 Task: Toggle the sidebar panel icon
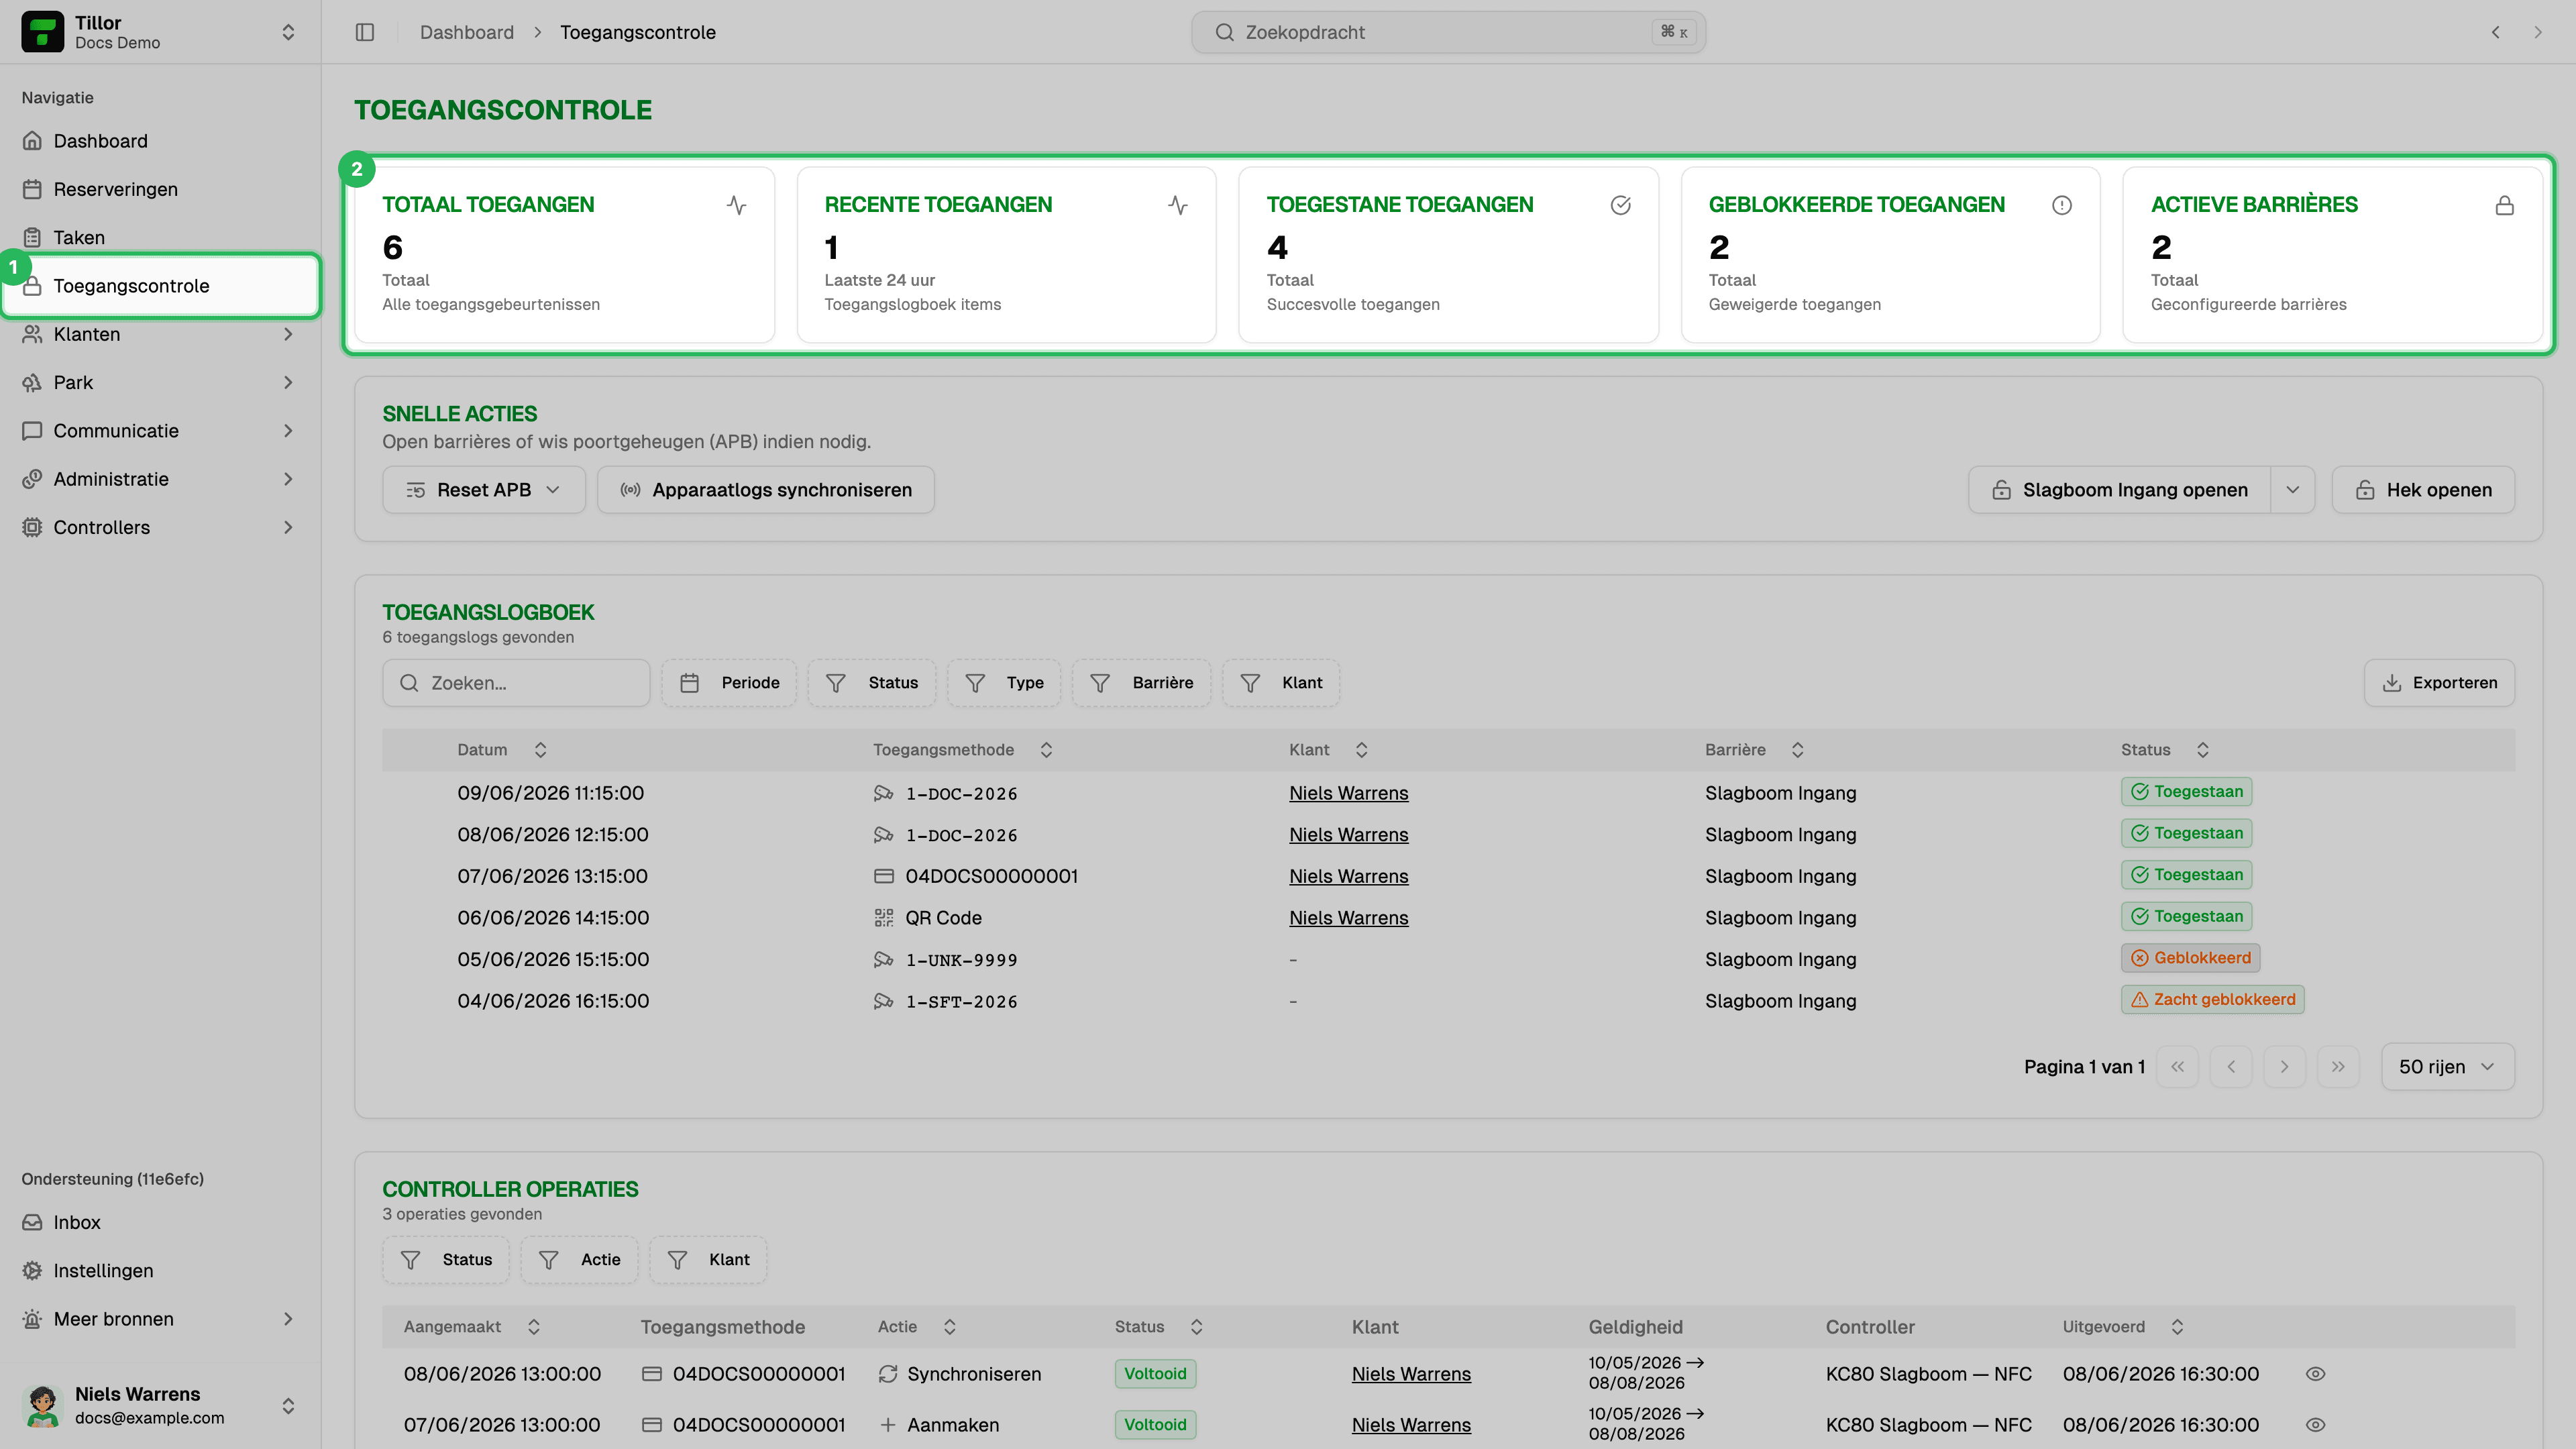(365, 32)
